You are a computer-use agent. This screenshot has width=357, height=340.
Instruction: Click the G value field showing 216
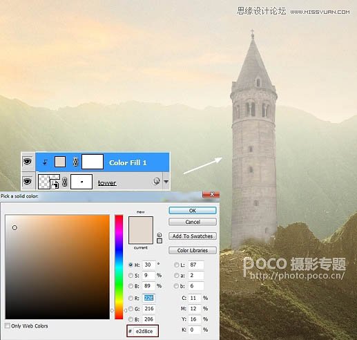pyautogui.click(x=148, y=308)
